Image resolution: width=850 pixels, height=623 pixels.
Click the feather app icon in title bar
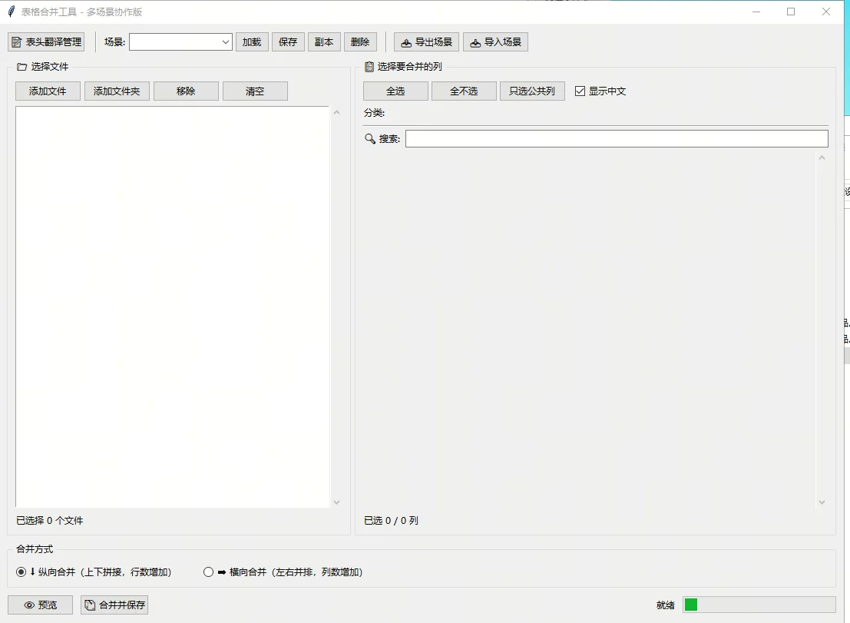[11, 12]
